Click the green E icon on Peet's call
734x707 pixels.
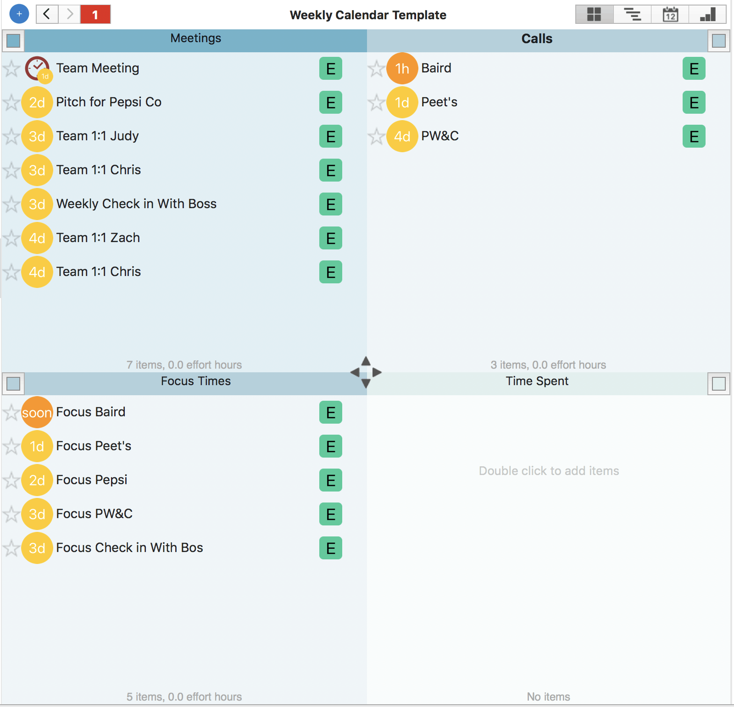click(694, 102)
